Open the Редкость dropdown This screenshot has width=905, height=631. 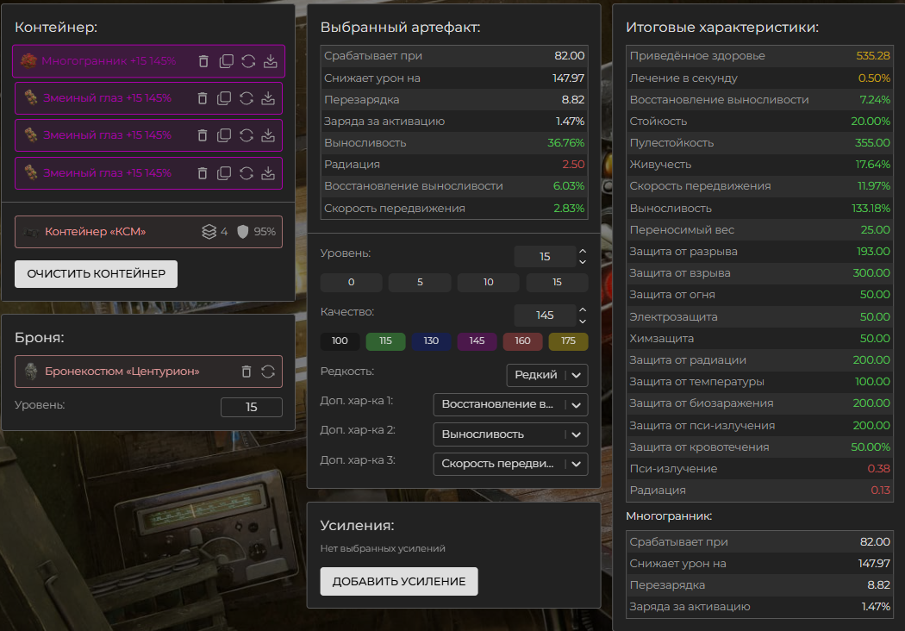point(546,375)
